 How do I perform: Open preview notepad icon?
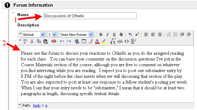pyautogui.click(x=133, y=41)
